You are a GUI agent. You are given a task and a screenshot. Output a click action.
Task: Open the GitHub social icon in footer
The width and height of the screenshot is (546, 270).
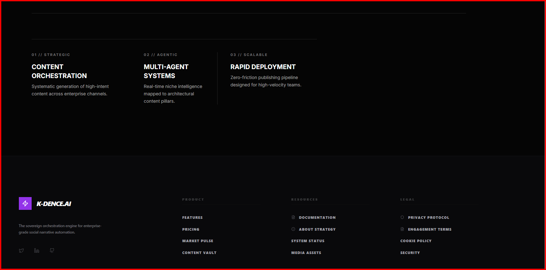pos(52,250)
